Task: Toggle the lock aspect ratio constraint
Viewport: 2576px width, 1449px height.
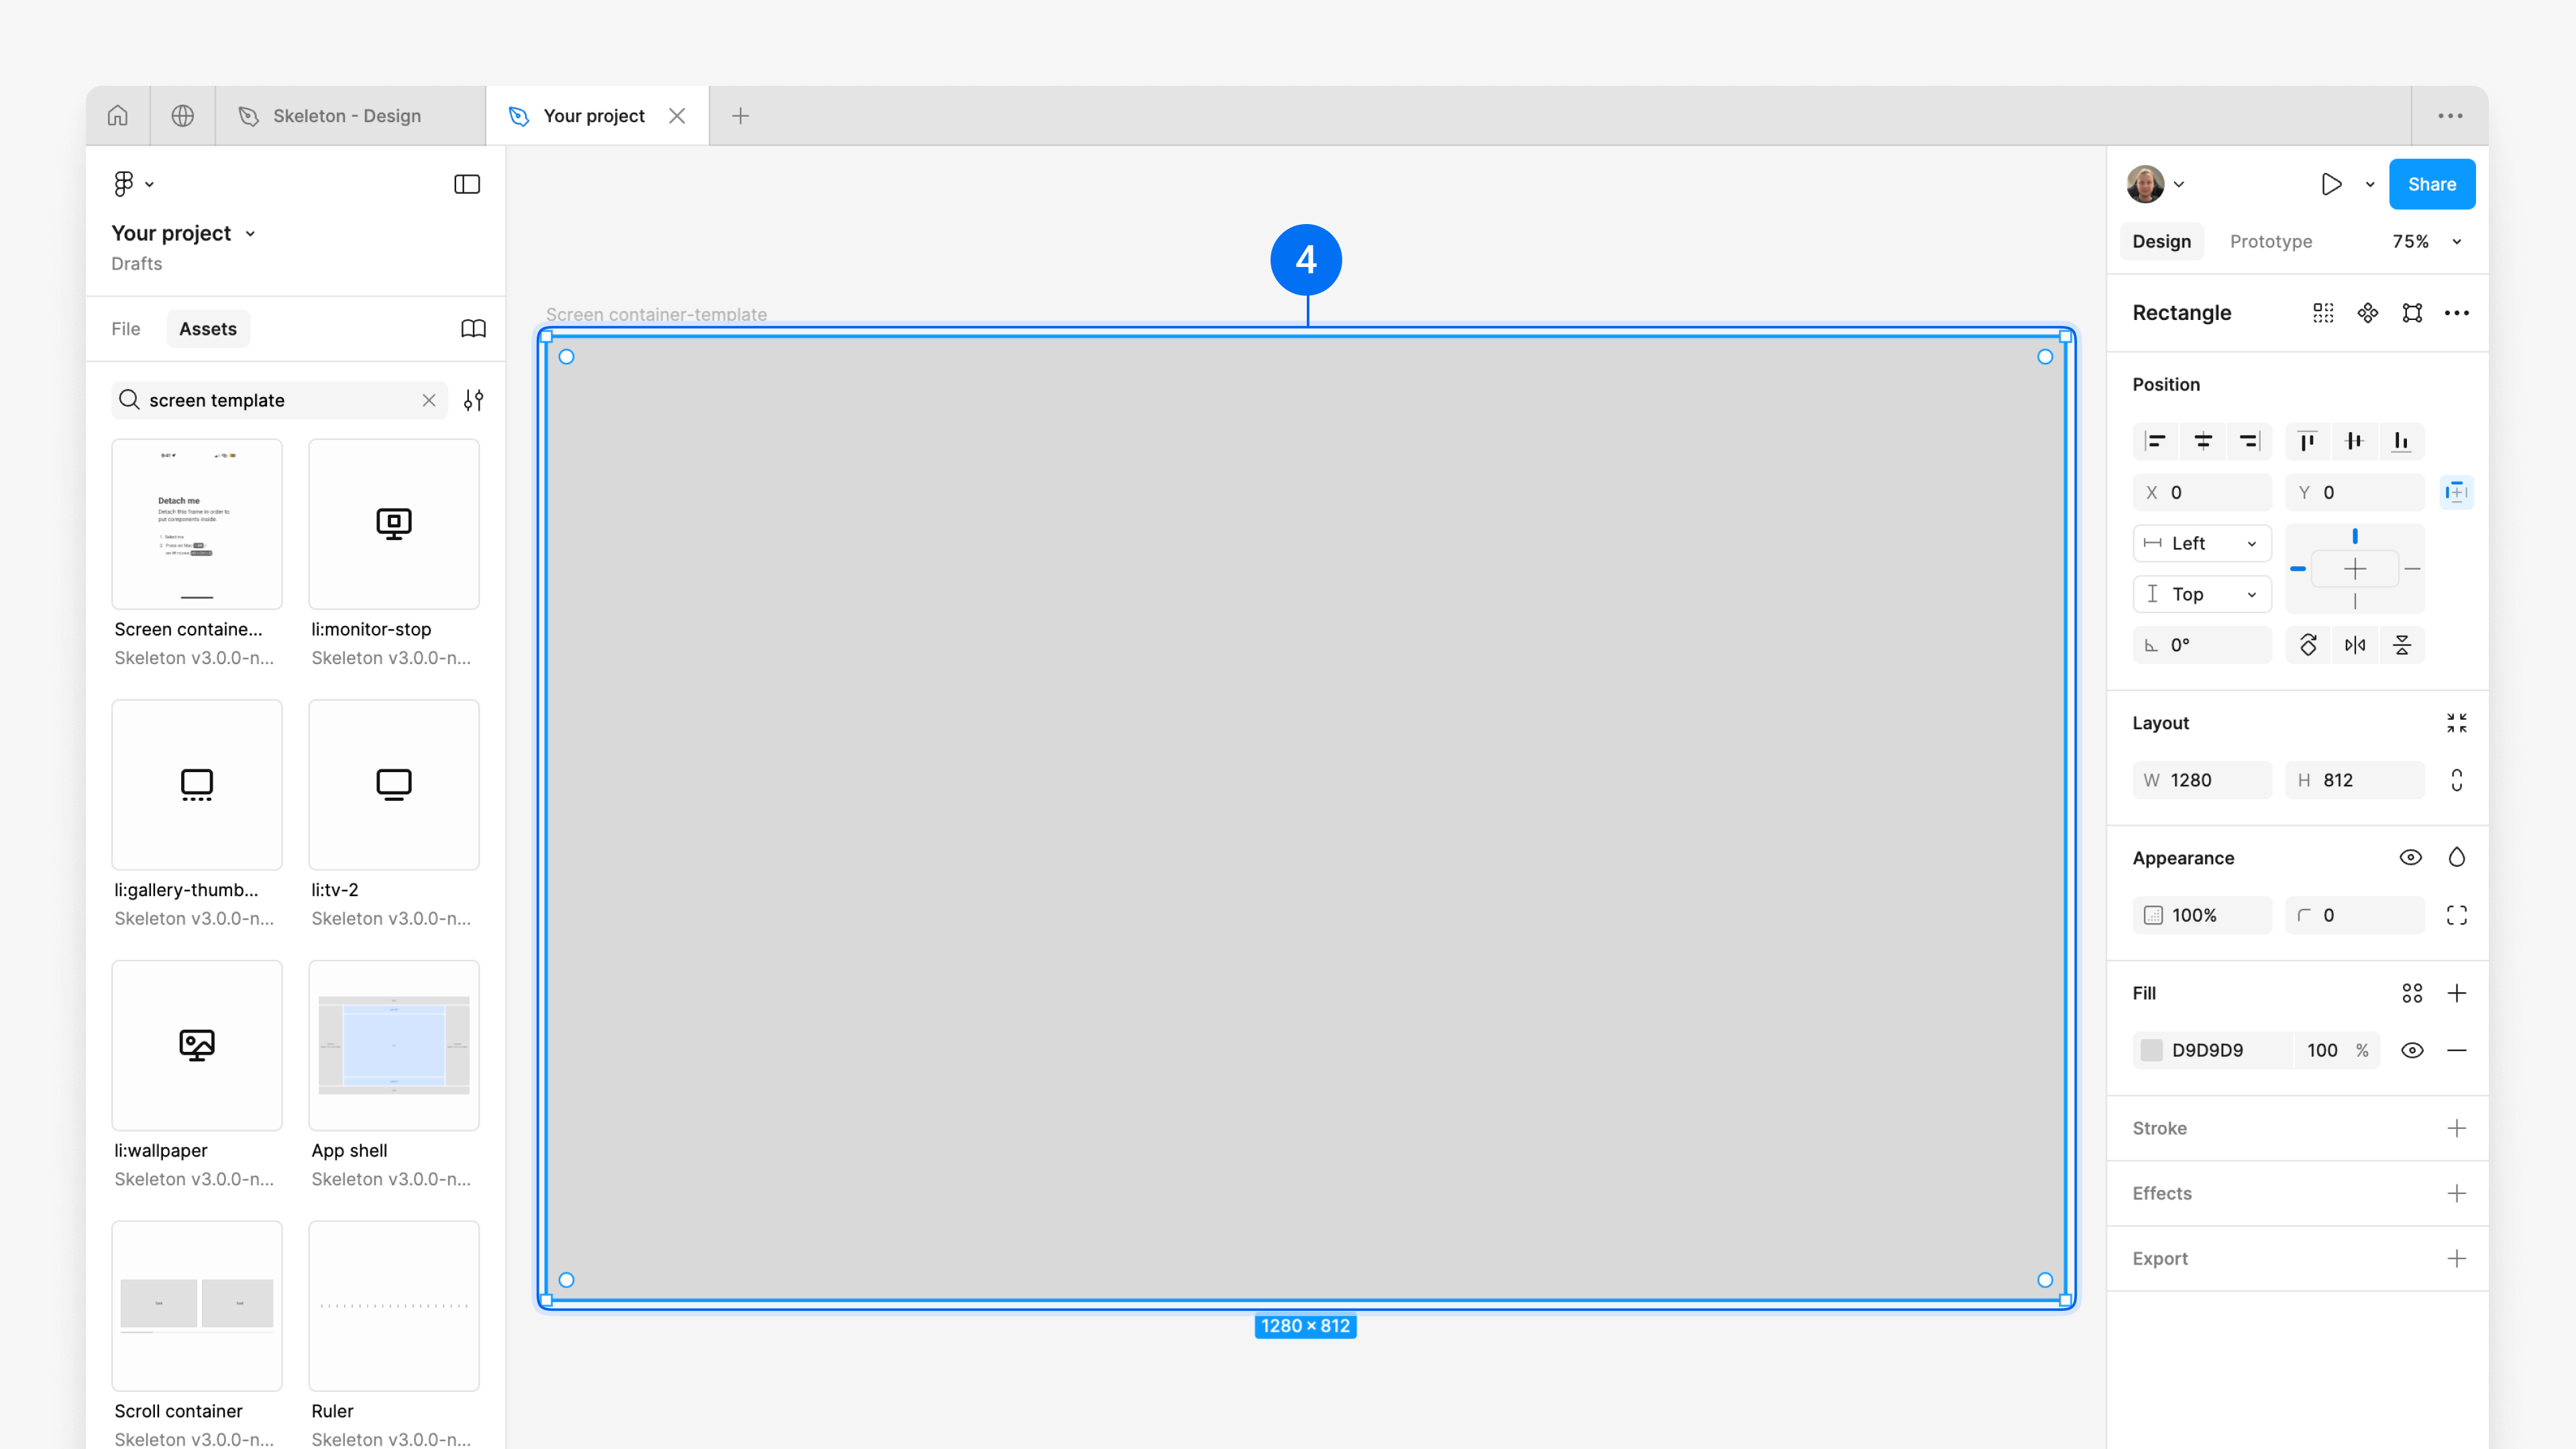Action: [2456, 780]
